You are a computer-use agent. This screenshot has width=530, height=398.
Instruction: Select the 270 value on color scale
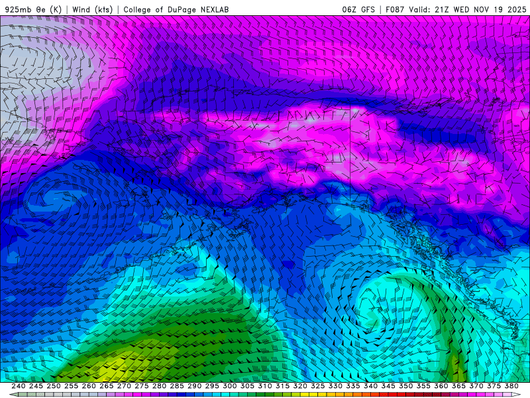pos(124,386)
